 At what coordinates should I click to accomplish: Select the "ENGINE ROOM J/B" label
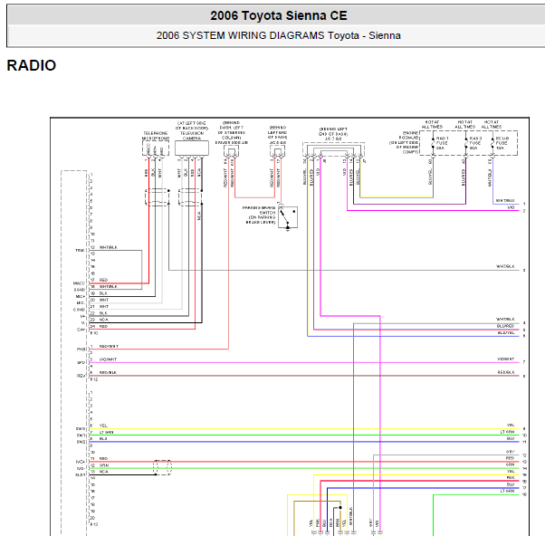409,135
